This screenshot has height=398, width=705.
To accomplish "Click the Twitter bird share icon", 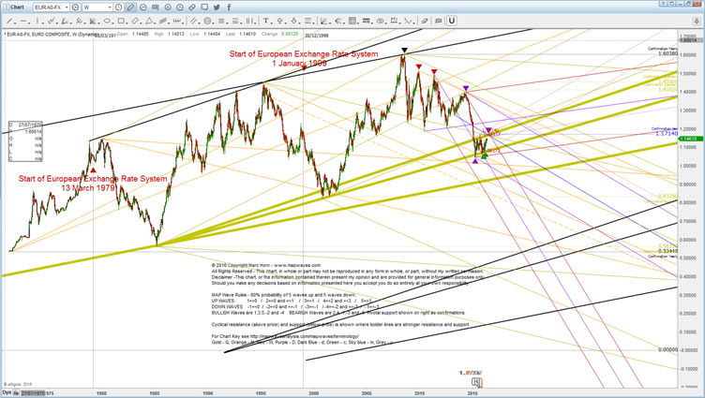I will [x=217, y=7].
